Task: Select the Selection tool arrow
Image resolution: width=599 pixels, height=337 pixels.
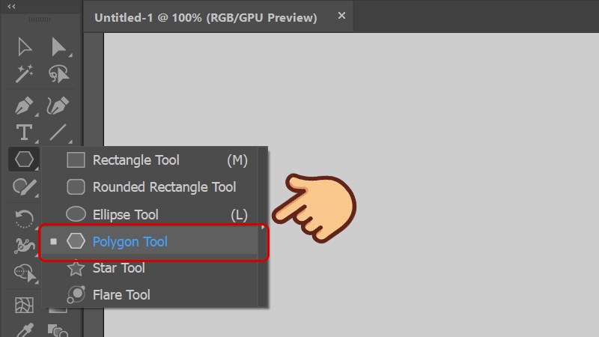Action: [x=25, y=47]
